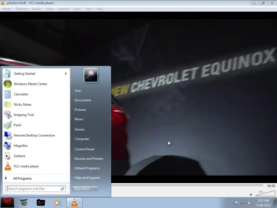
Task: Open the Help menu in VLC
Action: click(100, 9)
